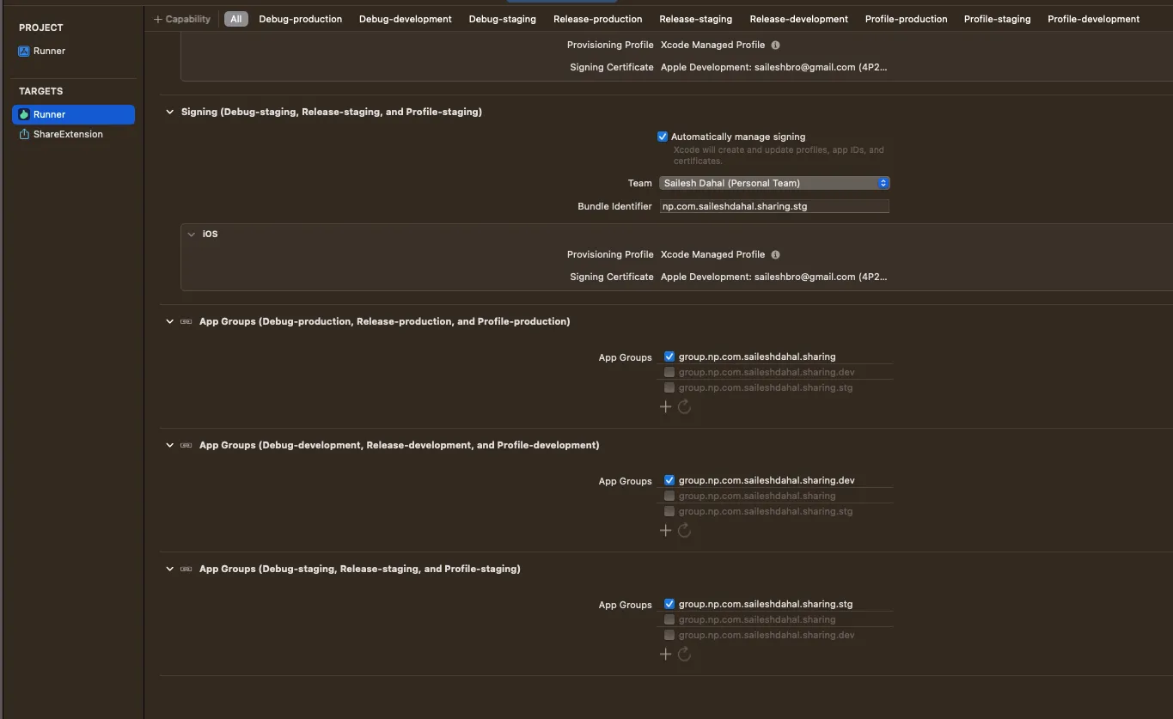Select the All configurations tab
Viewport: 1173px width, 719px height.
point(236,19)
